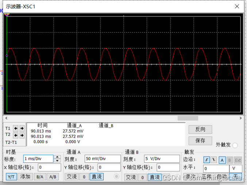Click T1 Channel A value 27.572 mV
This screenshot has height=185, width=247.
point(73,131)
